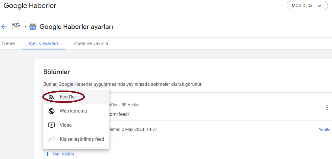Open the MCG Dijital account dropdown
Screen dimensions: 332x159
(307, 6)
